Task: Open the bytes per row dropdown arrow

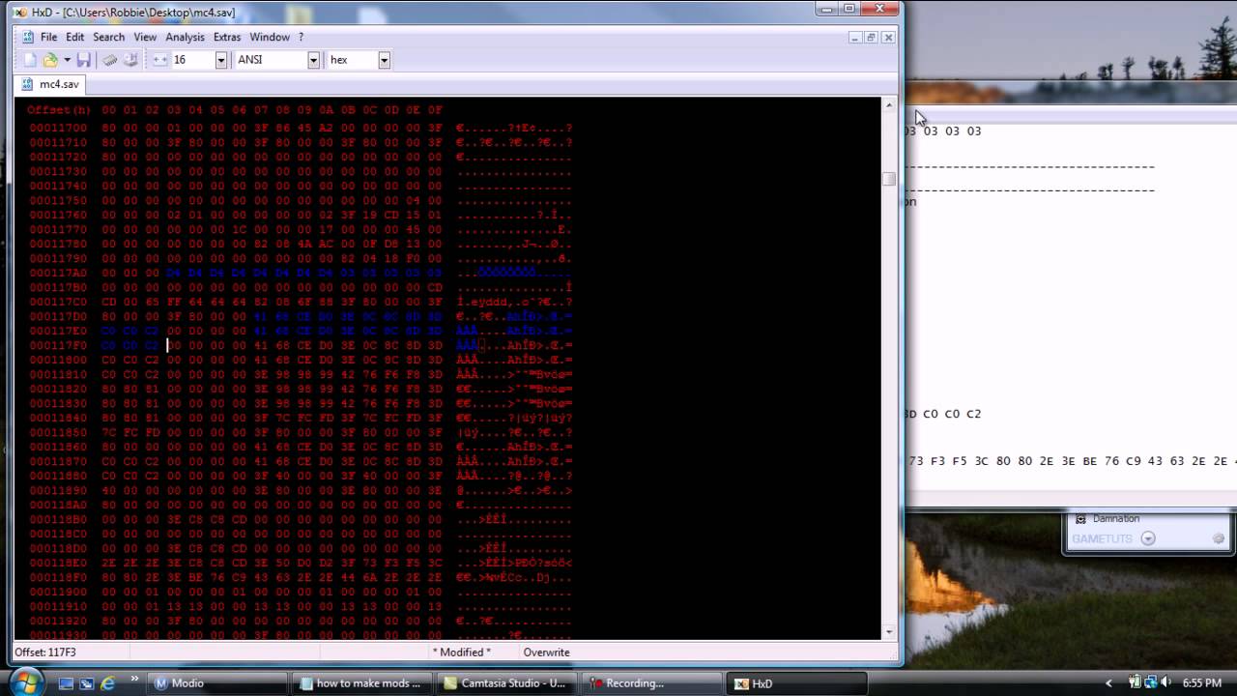Action: (x=220, y=60)
